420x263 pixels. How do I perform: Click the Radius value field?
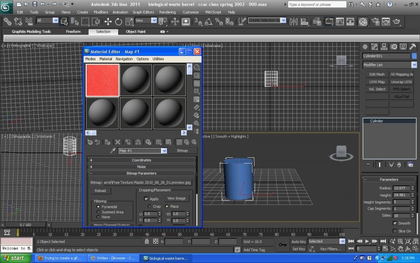401,188
